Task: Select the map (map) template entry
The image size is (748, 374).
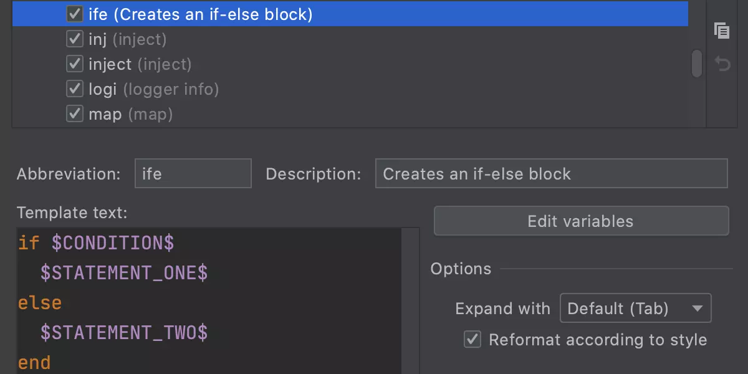Action: click(x=350, y=113)
